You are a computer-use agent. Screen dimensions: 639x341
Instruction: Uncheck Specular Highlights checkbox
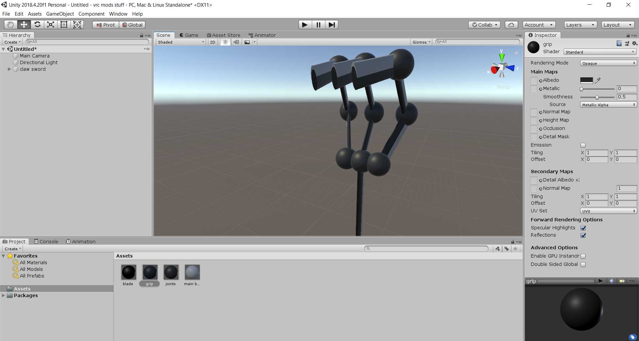pyautogui.click(x=583, y=228)
